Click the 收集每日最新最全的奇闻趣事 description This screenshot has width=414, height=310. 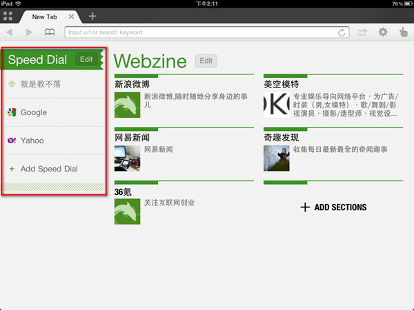pos(340,149)
